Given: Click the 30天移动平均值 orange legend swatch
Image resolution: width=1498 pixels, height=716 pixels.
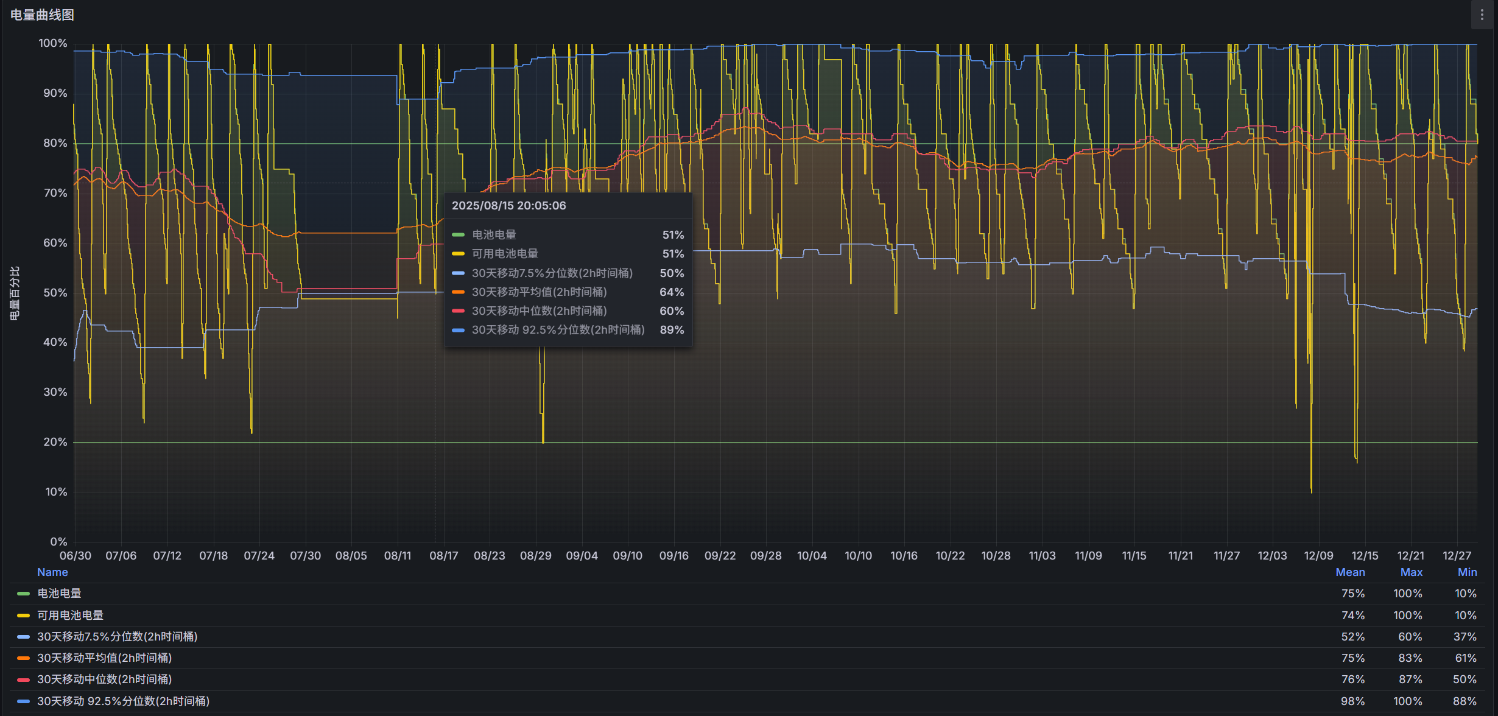Looking at the screenshot, I should point(24,658).
